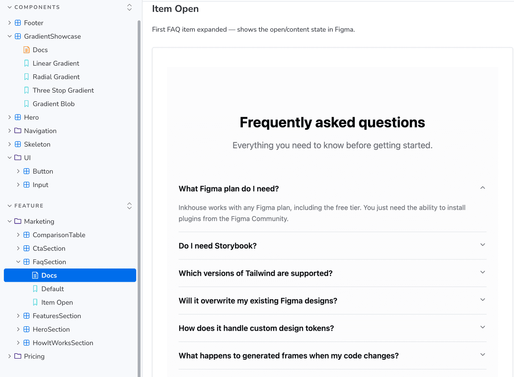The width and height of the screenshot is (514, 377).
Task: Open the Radial Gradient story
Action: (x=56, y=77)
